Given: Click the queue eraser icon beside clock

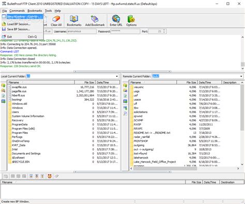Looking at the screenshot, I should (57, 176).
